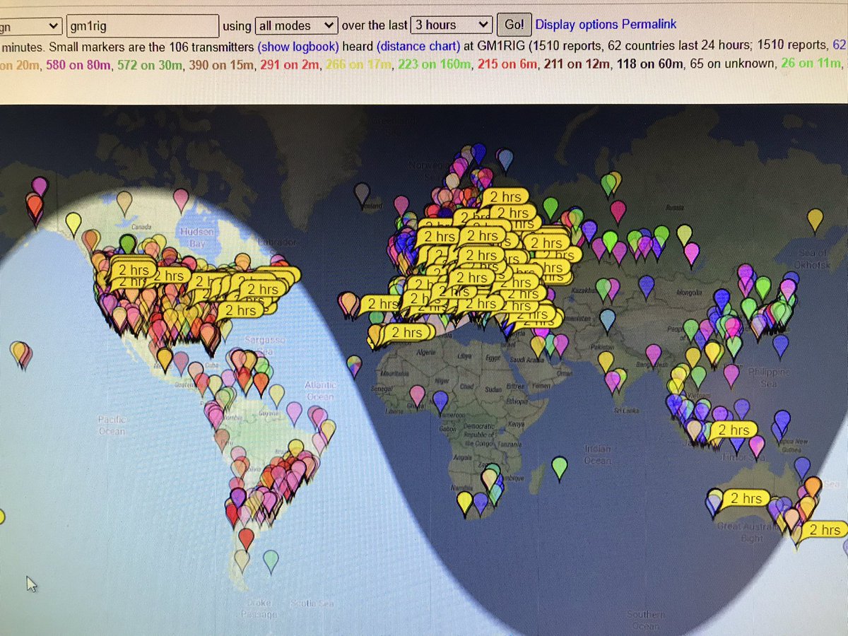Image resolution: width=848 pixels, height=636 pixels.
Task: Open the Display options link
Action: (576, 24)
